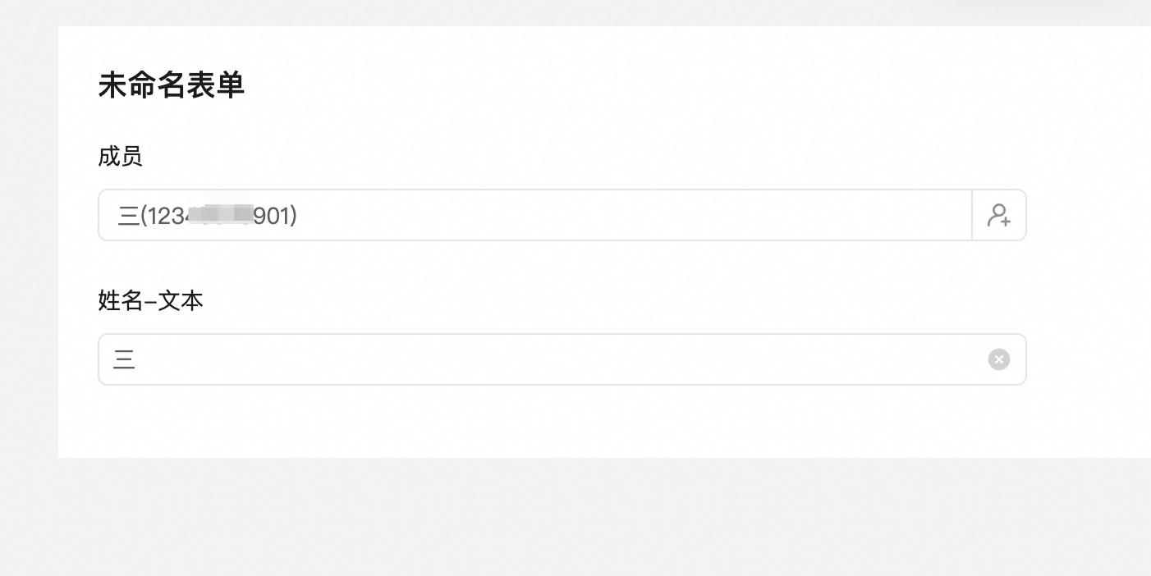Click the trailing 901) text in member field
1151x576 pixels.
(x=276, y=216)
